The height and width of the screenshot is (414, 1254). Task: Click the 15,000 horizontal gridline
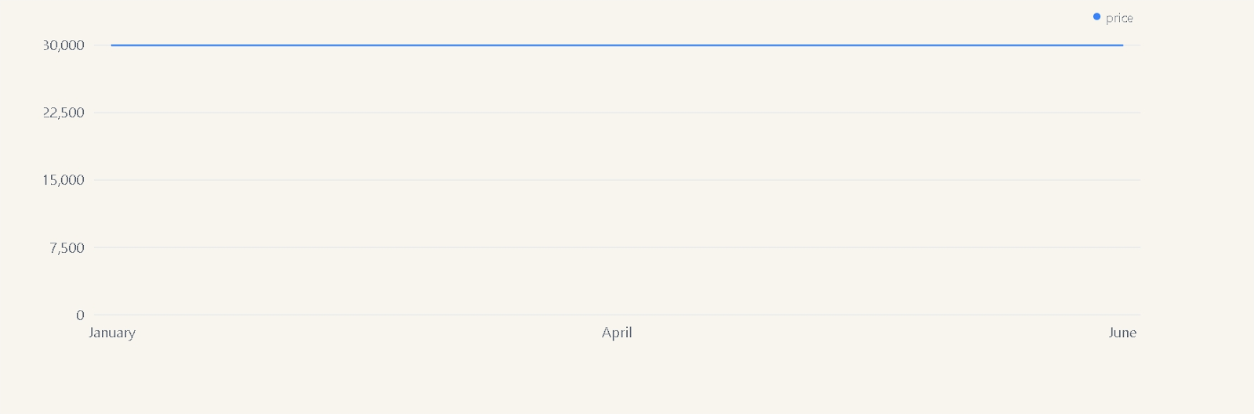(x=470, y=180)
